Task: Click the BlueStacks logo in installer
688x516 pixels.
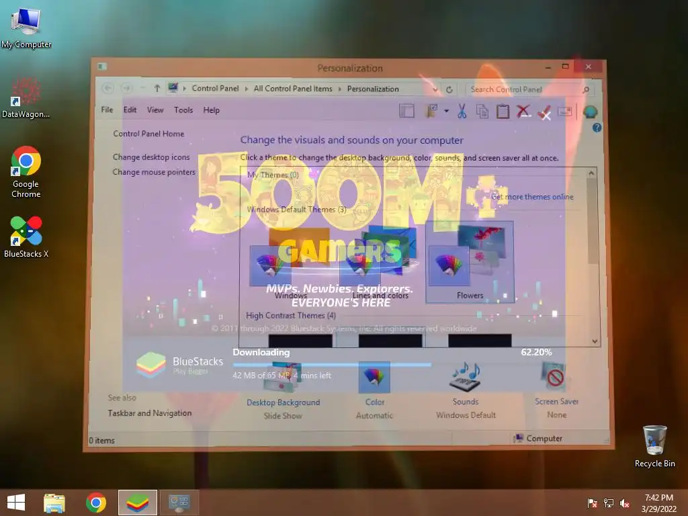Action: pyautogui.click(x=150, y=365)
